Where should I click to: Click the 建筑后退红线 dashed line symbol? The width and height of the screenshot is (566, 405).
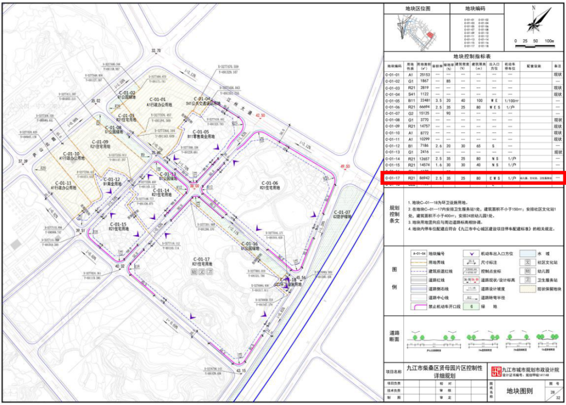pos(418,272)
